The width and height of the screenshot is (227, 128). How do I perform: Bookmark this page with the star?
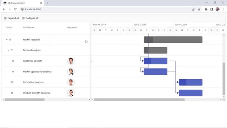pyautogui.click(x=199, y=9)
